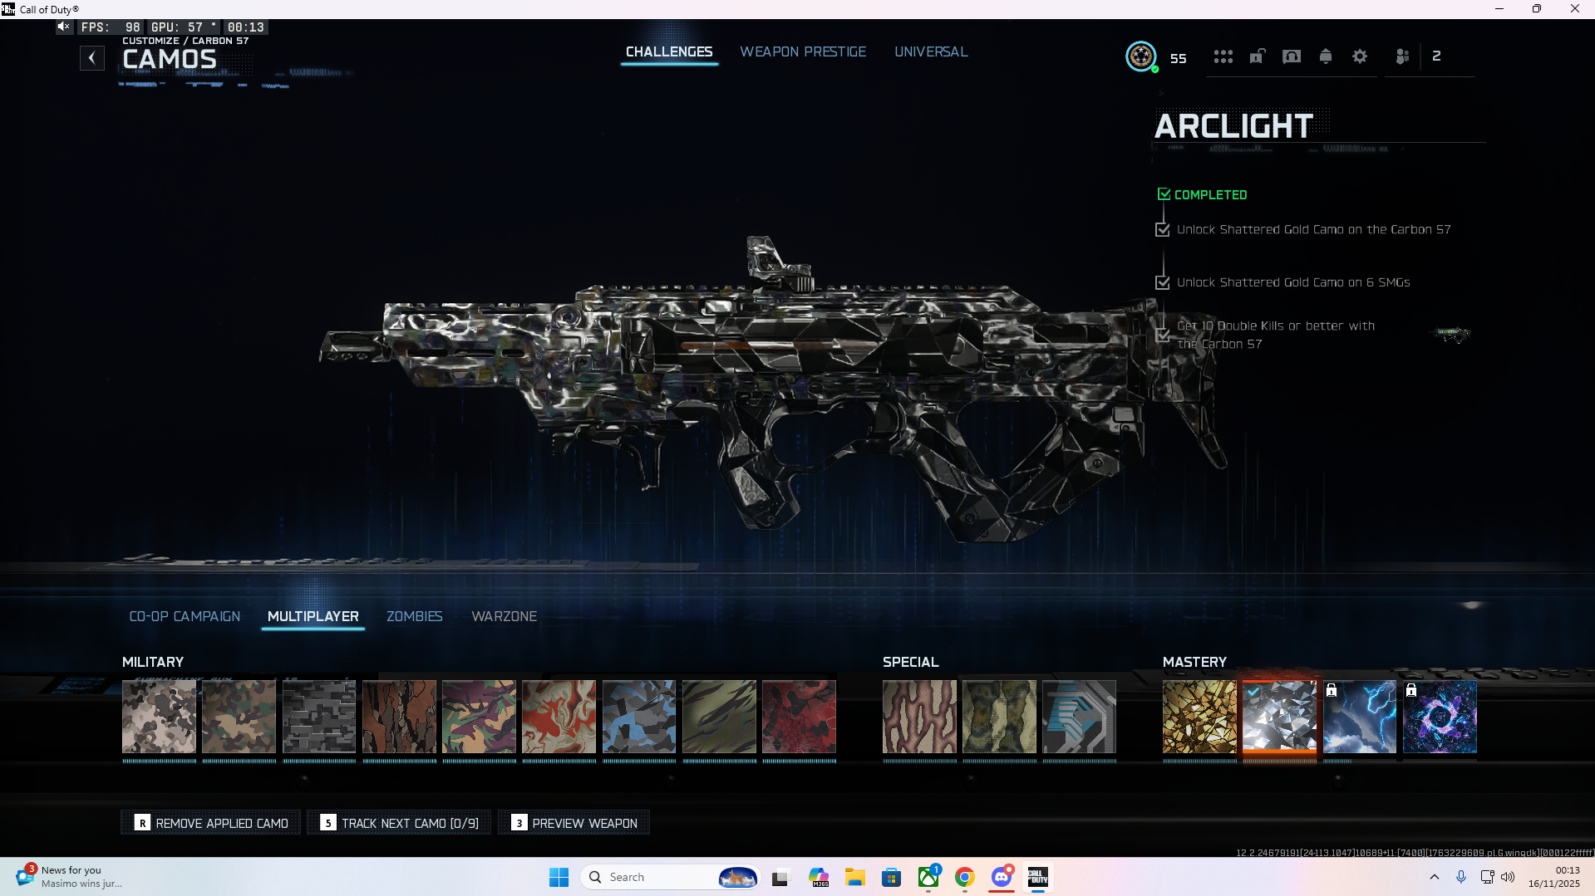Select the olive yellow special camo
The image size is (1595, 896).
999,717
